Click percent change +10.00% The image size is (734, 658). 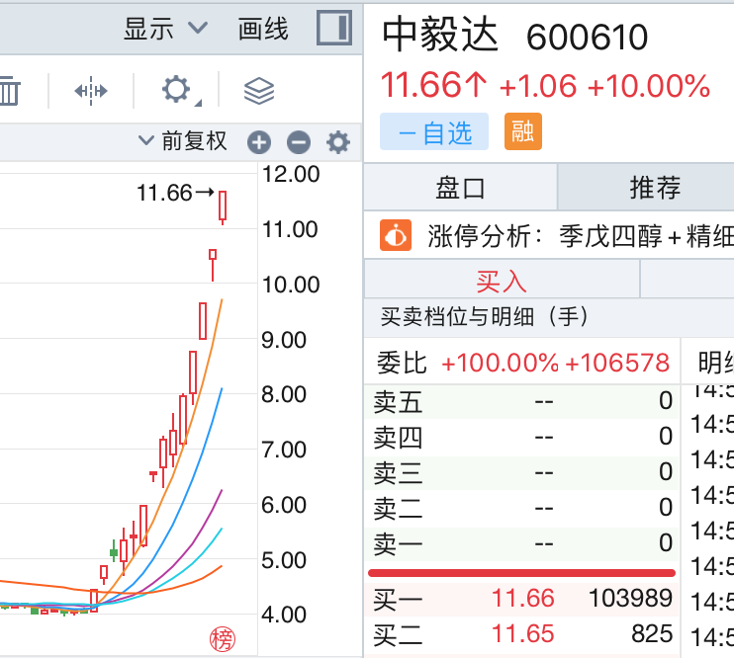pyautogui.click(x=649, y=87)
